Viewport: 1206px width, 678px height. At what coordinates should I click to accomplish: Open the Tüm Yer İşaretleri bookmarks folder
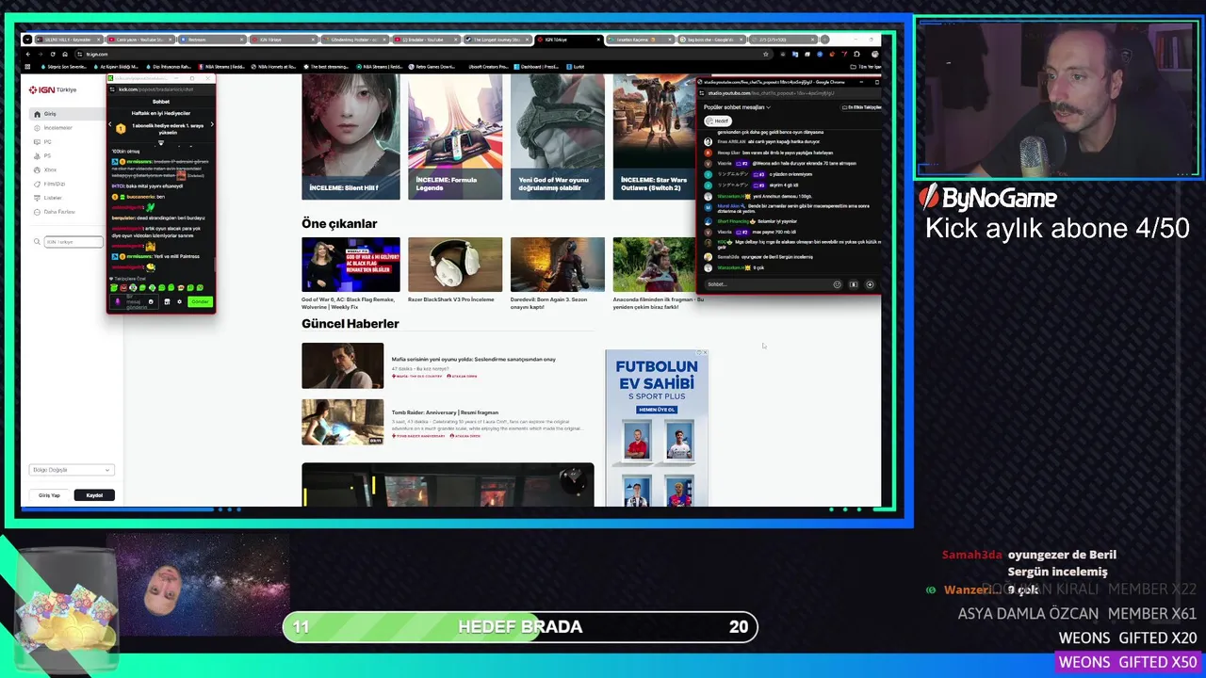click(x=865, y=67)
